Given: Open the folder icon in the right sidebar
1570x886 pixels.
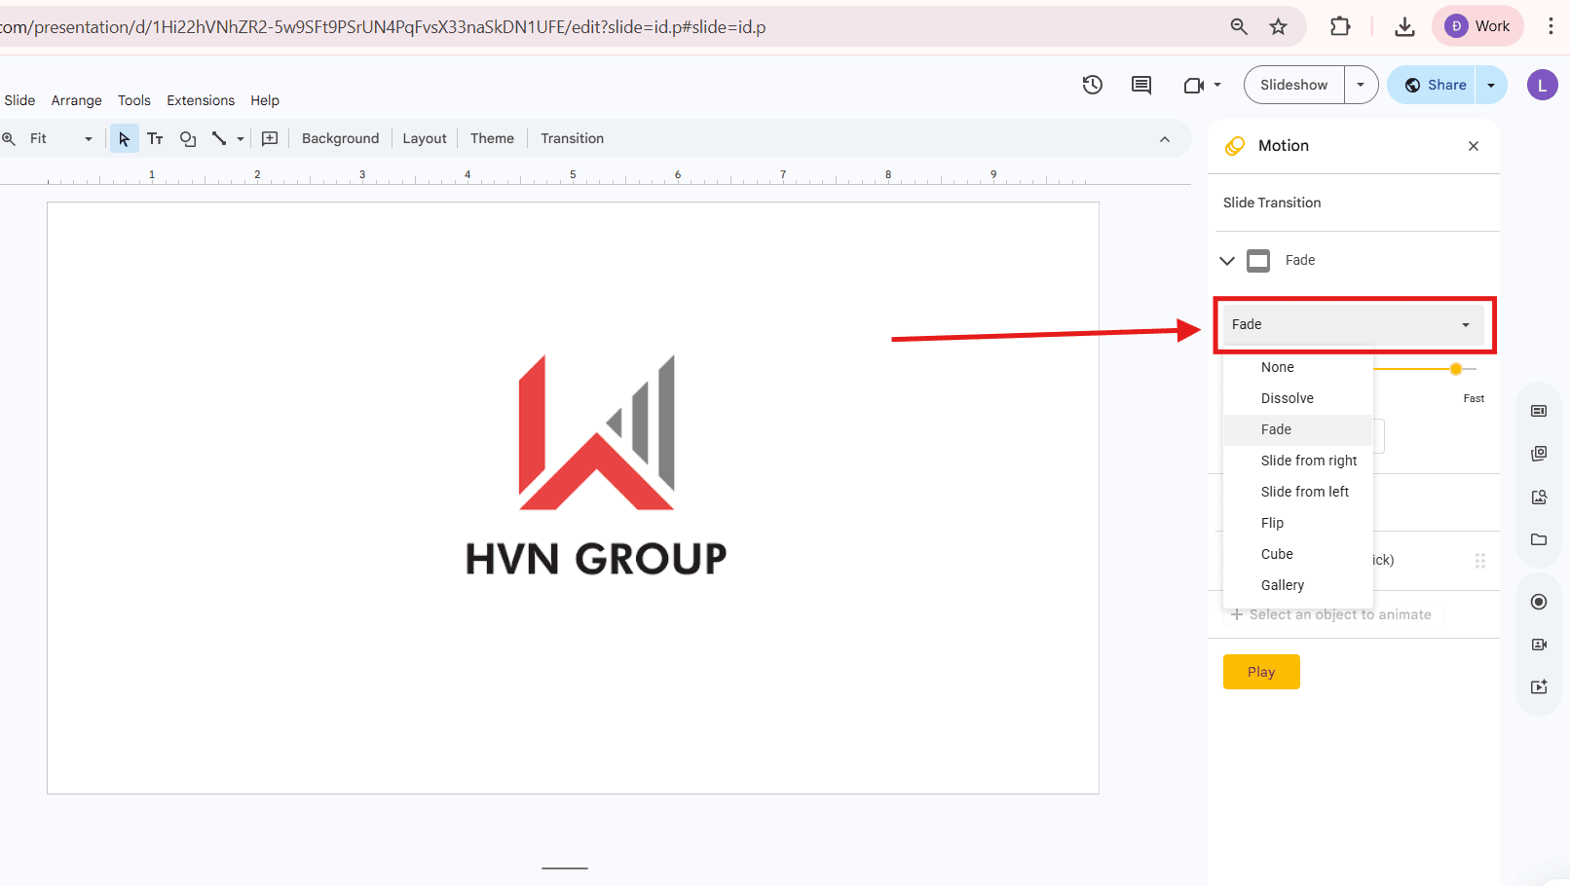Looking at the screenshot, I should [x=1539, y=539].
